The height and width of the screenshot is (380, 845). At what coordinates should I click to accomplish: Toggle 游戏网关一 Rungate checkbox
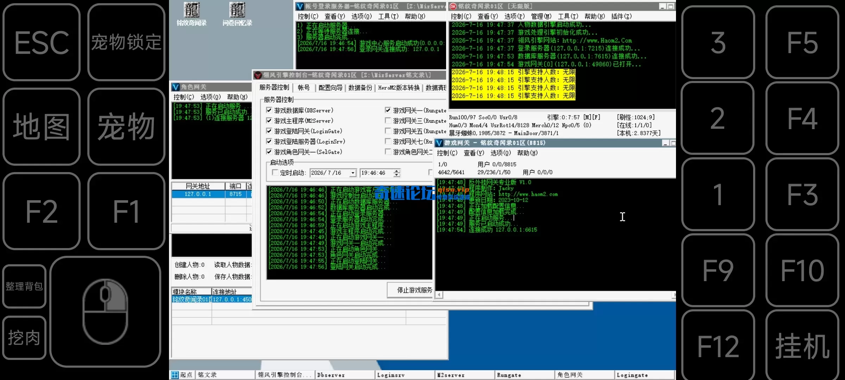tap(388, 110)
